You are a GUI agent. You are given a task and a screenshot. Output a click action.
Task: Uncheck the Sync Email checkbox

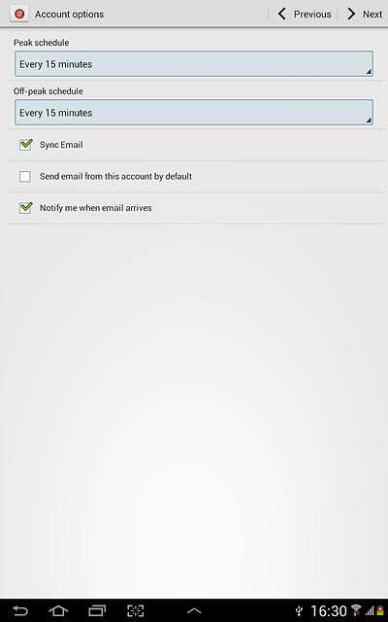tap(26, 145)
